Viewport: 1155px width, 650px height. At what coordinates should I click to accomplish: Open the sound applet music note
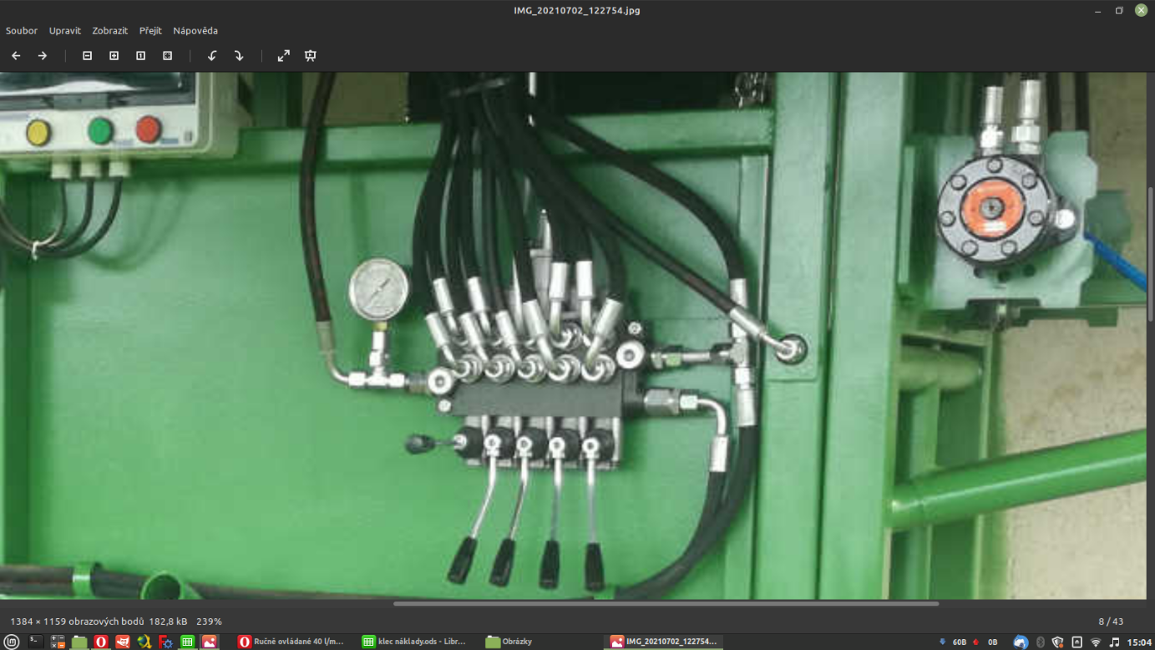tap(1114, 642)
